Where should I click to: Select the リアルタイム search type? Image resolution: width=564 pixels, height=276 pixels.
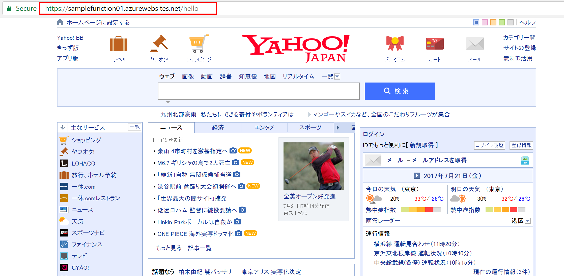click(x=298, y=76)
